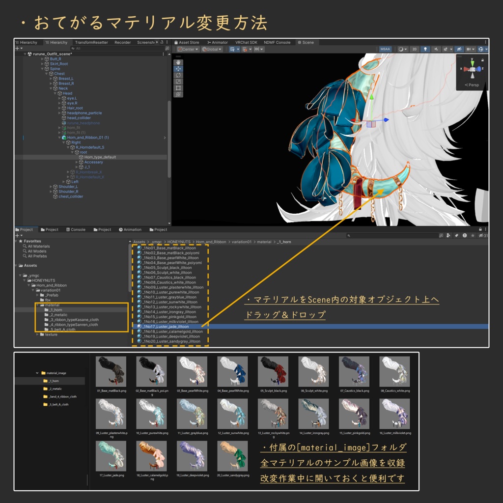Image resolution: width=503 pixels, height=503 pixels.
Task: Open the Global orientation dropdown
Action: click(x=212, y=49)
